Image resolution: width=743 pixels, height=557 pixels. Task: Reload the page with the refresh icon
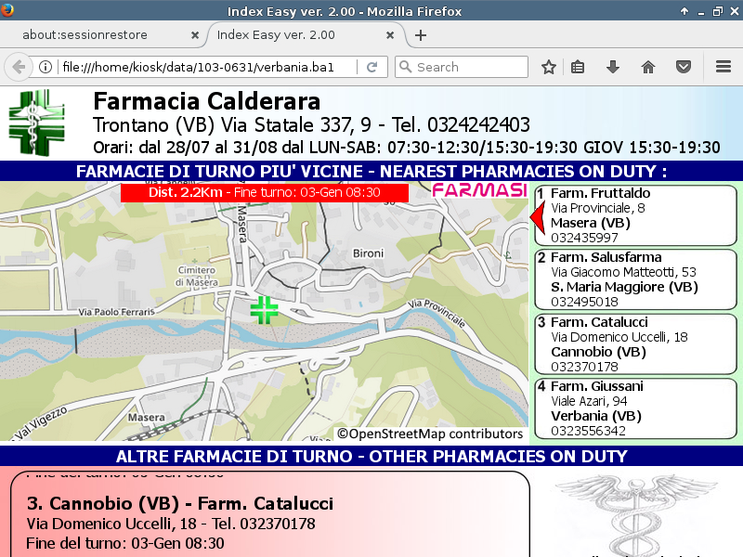(x=371, y=67)
